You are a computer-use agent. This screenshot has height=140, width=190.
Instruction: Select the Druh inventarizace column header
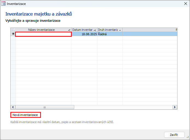tap(108, 30)
